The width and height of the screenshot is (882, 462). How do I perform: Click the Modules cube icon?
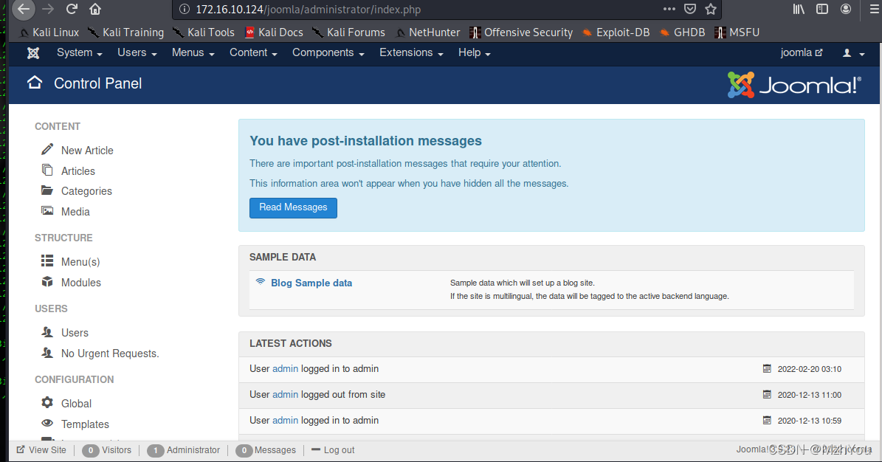(47, 282)
